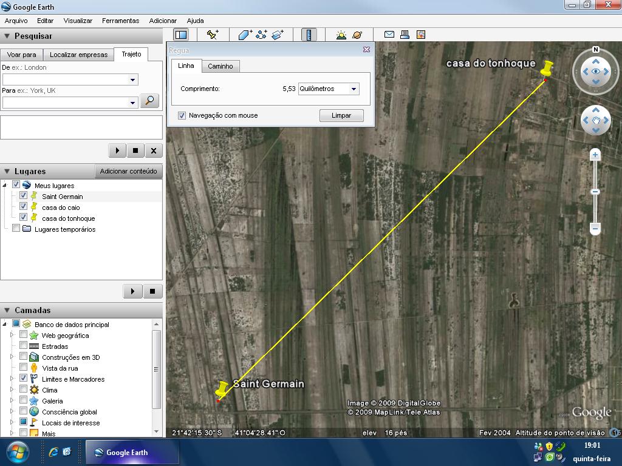Stop the search results tour

click(x=135, y=150)
